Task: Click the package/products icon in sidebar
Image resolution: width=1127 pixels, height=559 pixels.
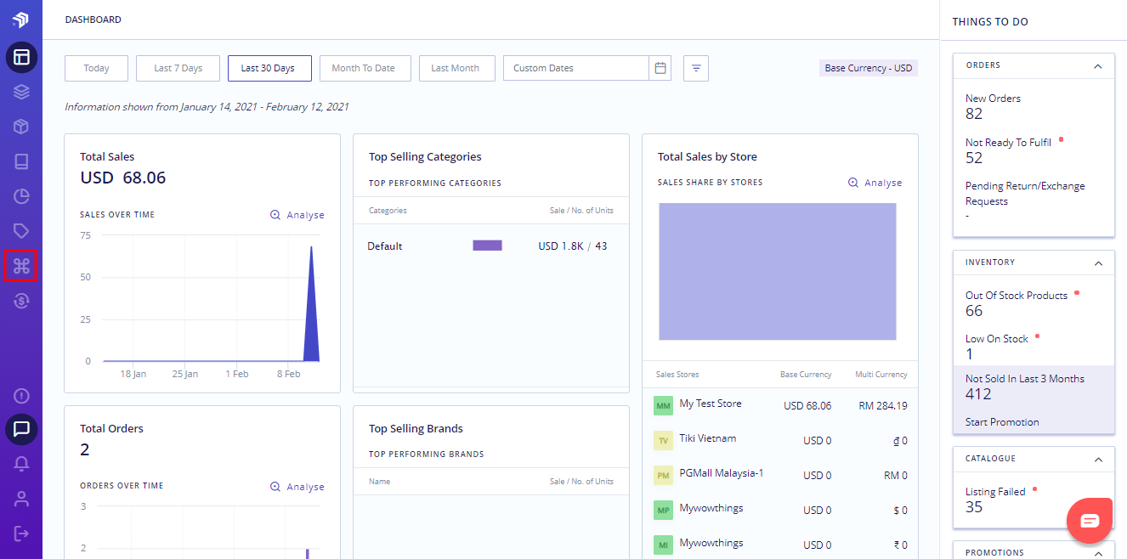Action: pyautogui.click(x=21, y=126)
